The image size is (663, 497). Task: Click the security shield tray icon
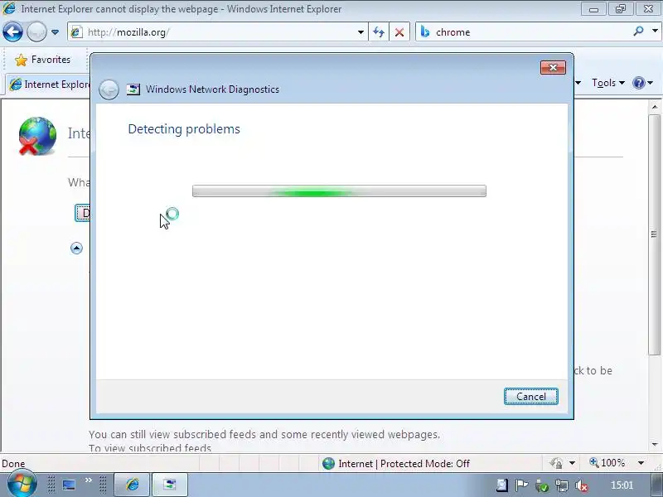pyautogui.click(x=542, y=485)
